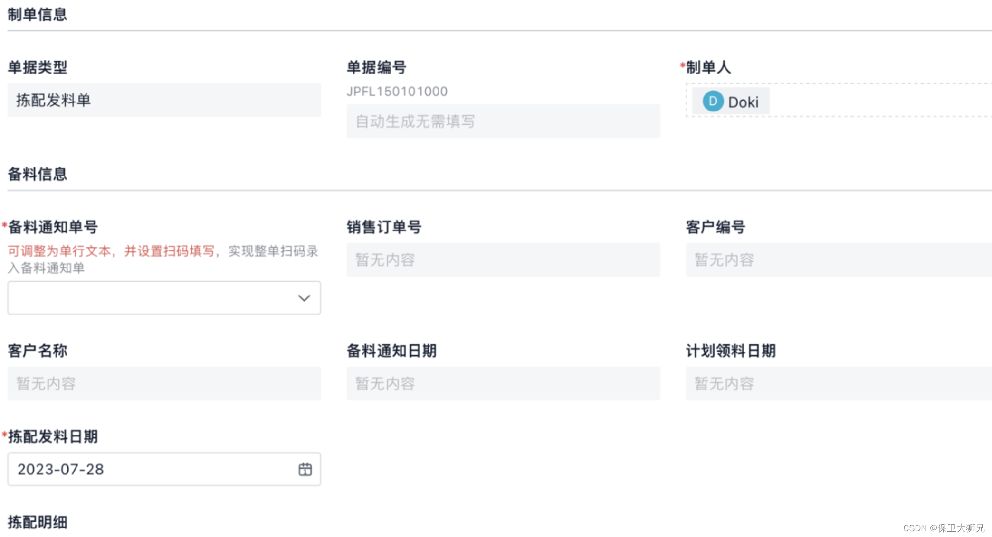The width and height of the screenshot is (992, 537).
Task: Click the 客户名称 field
Action: coord(164,383)
